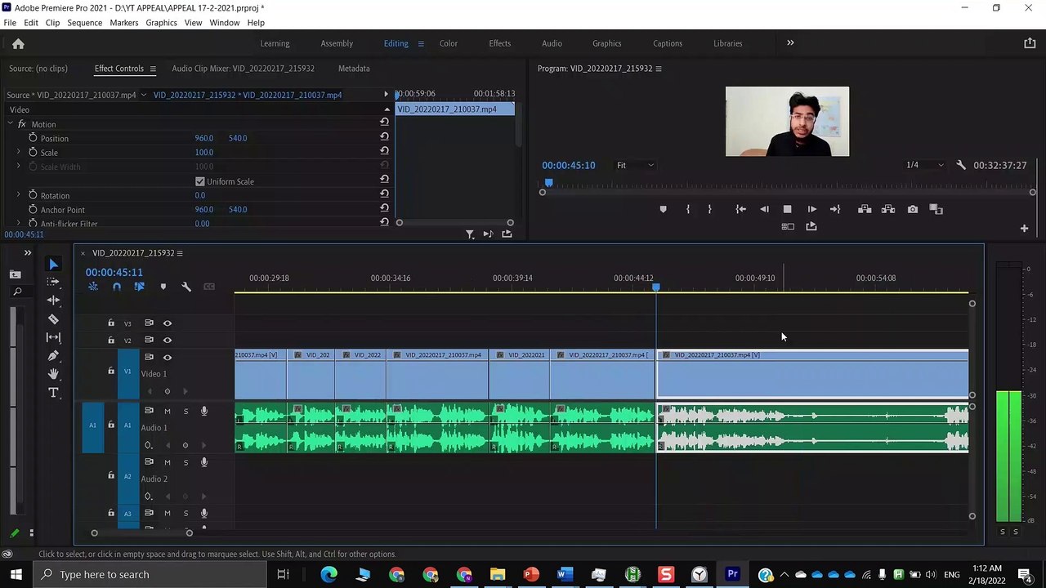1046x588 pixels.
Task: Click the Lift button in Program monitor
Action: 865,209
